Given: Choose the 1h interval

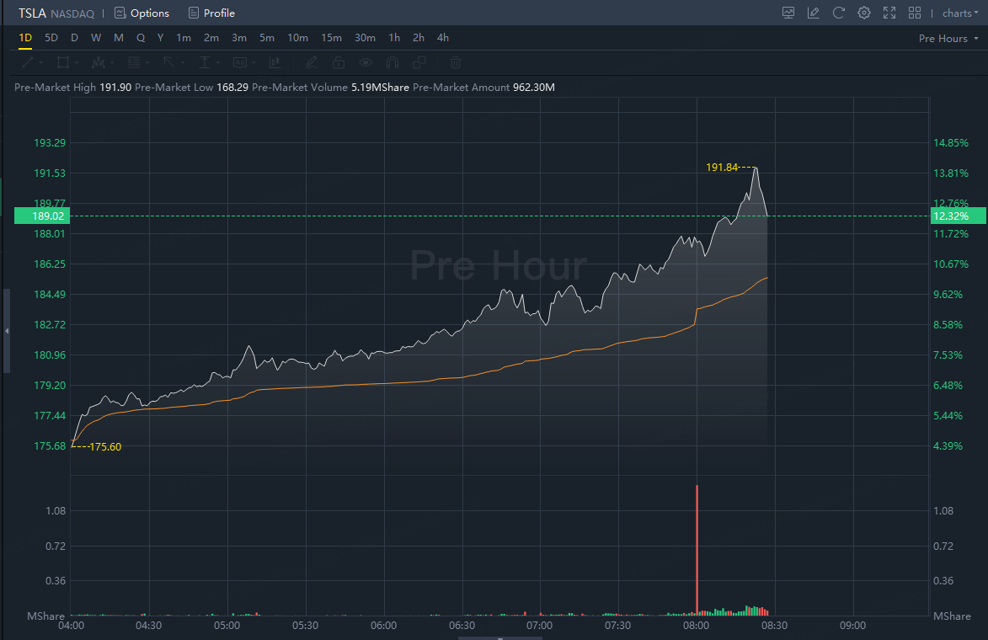Looking at the screenshot, I should 394,38.
